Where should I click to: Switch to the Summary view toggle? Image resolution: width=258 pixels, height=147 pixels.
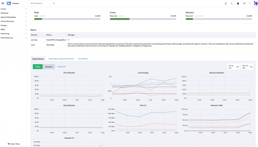[x=49, y=66]
